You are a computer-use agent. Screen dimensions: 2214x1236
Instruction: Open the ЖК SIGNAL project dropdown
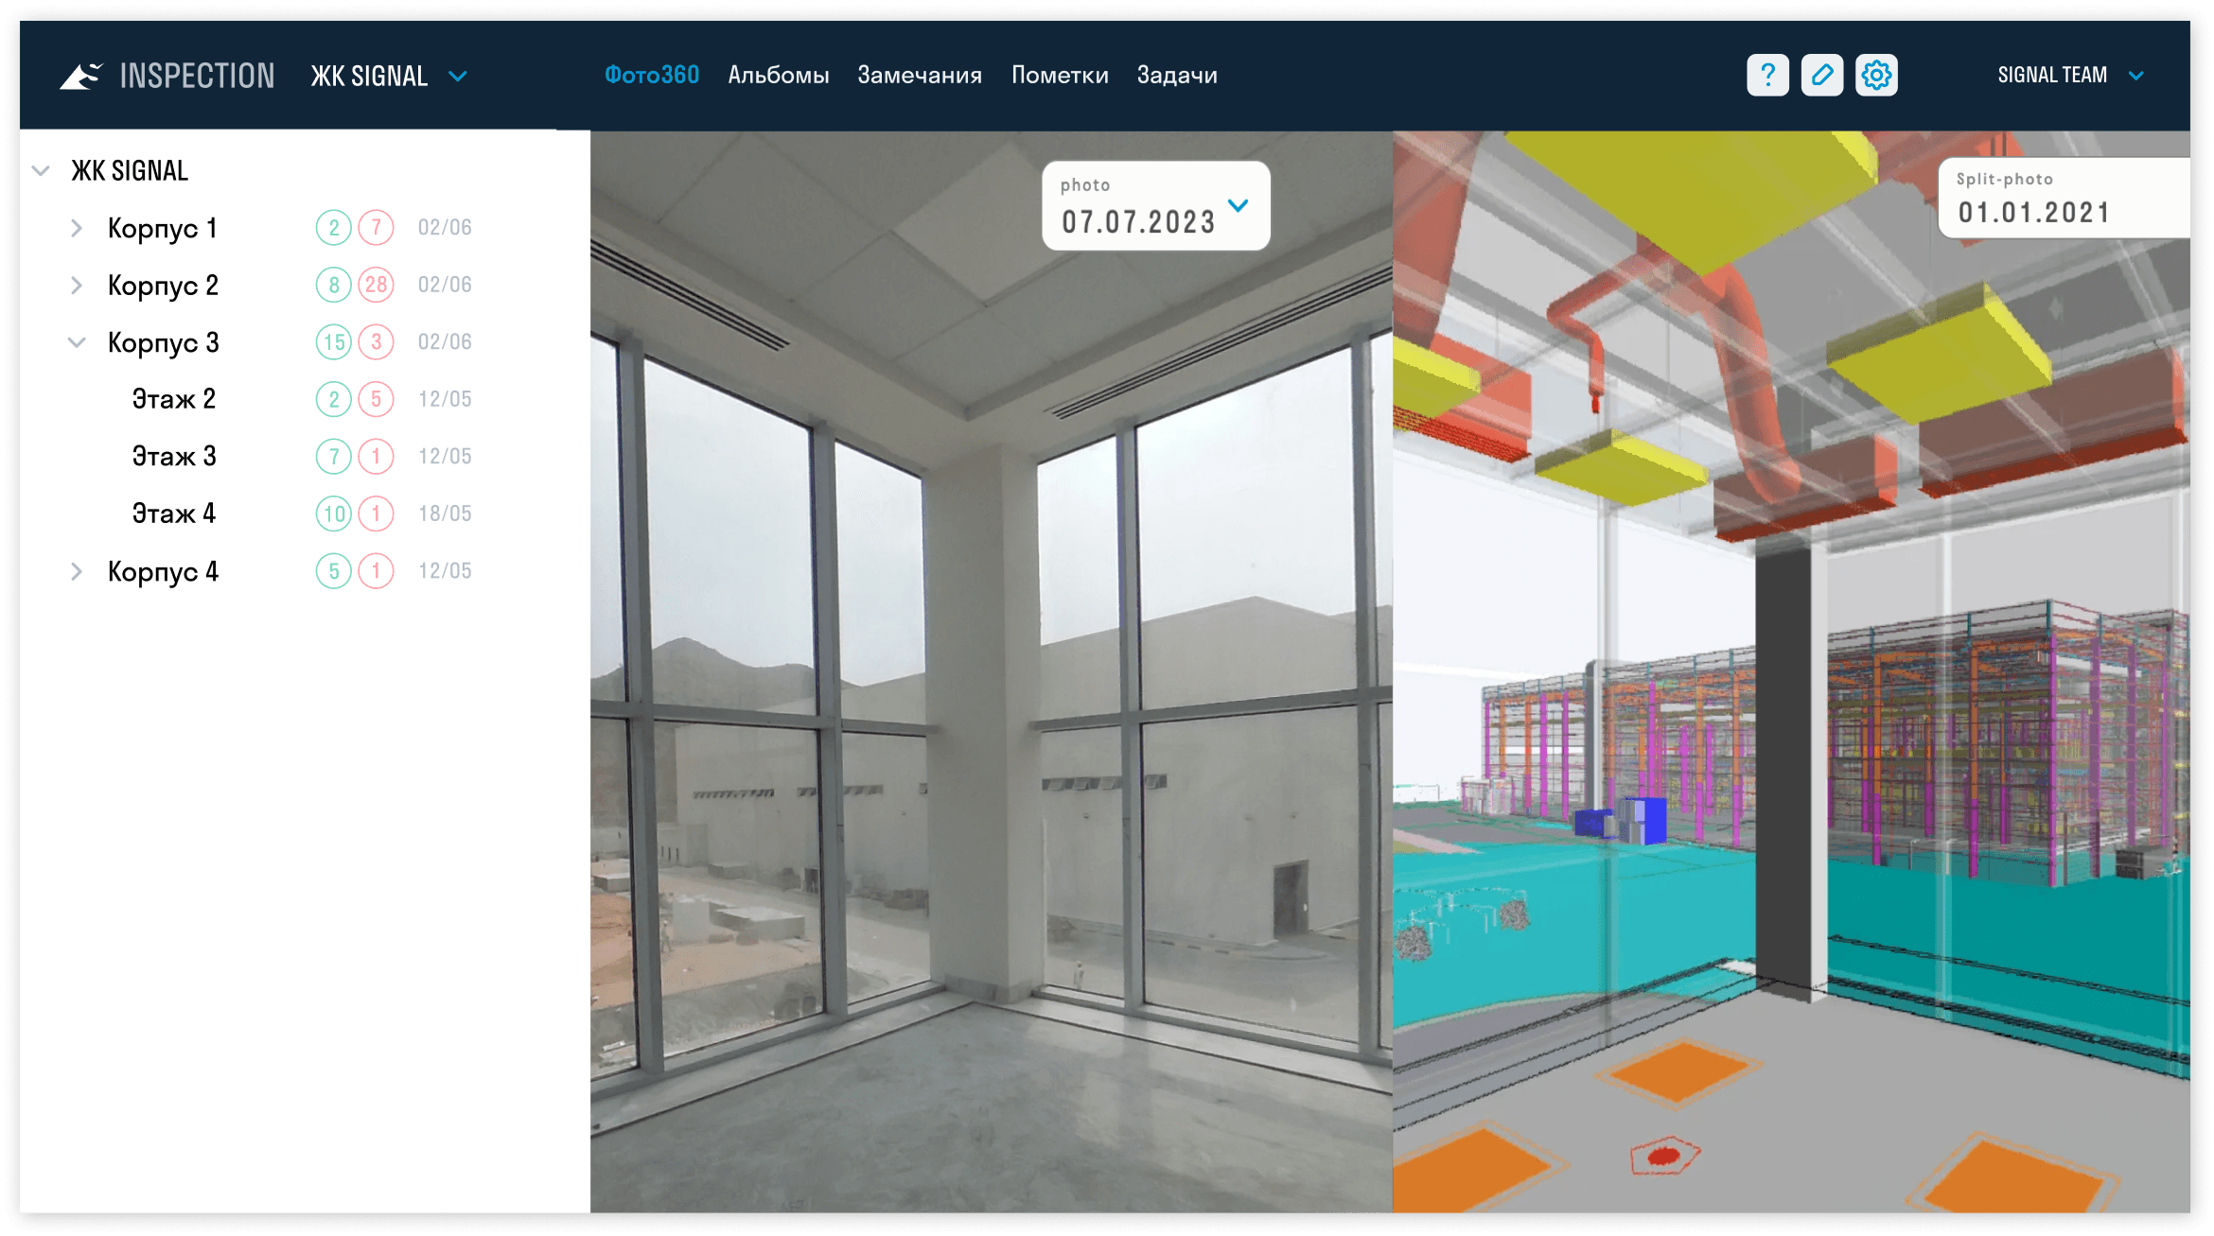pos(458,76)
